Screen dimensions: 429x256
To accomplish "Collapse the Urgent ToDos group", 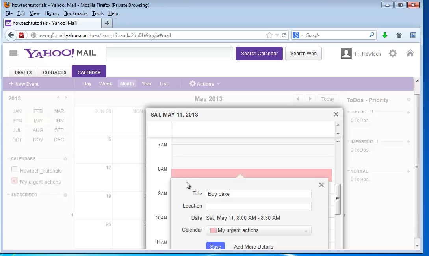I will coord(348,112).
